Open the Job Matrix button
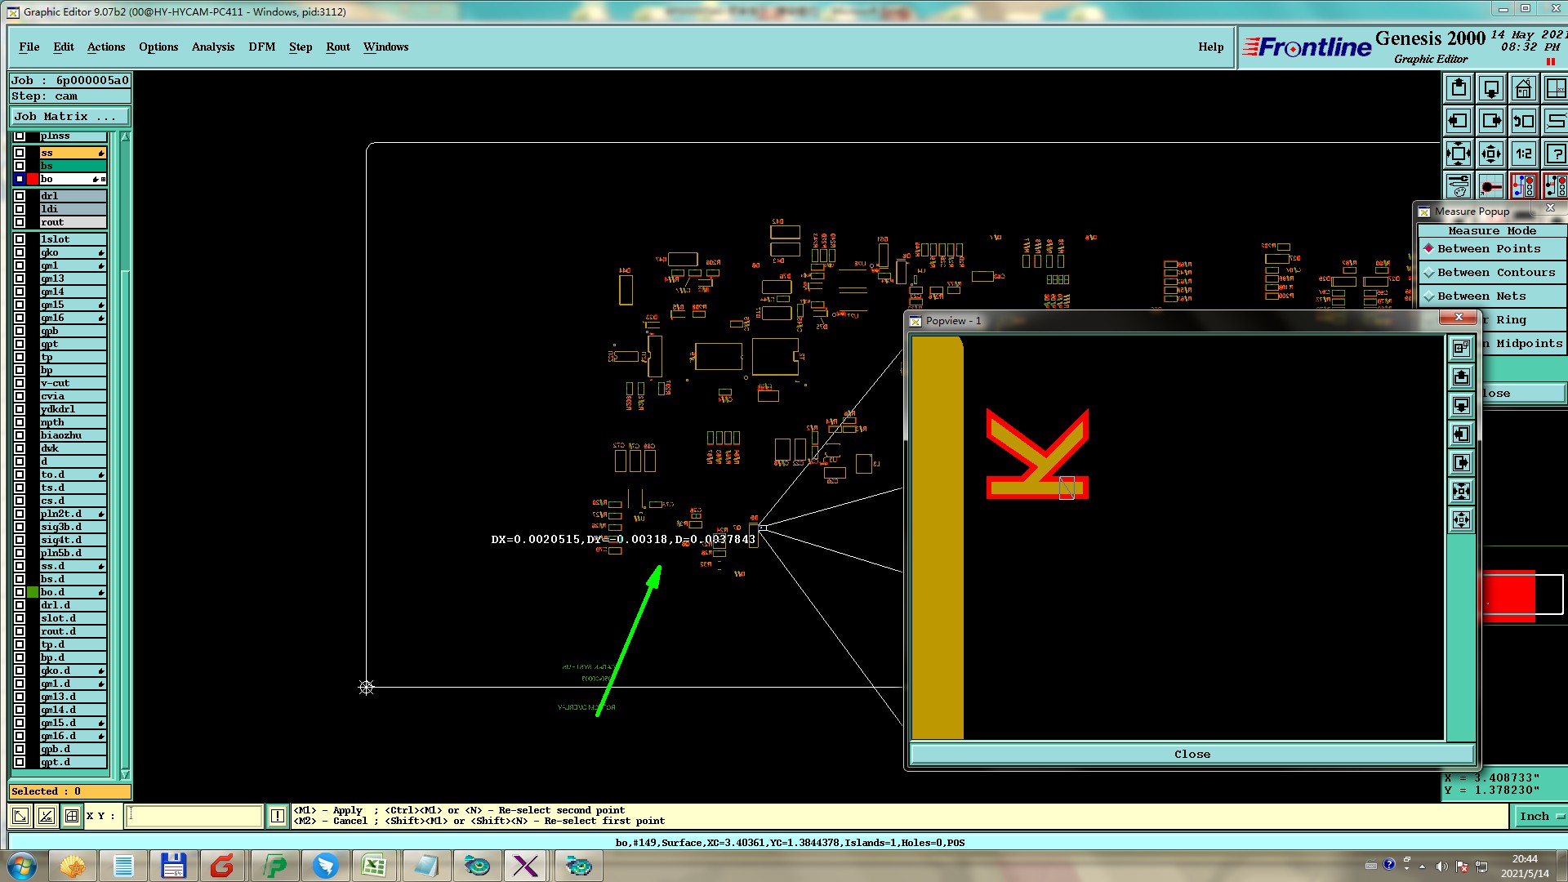Viewport: 1568px width, 882px height. [x=69, y=117]
